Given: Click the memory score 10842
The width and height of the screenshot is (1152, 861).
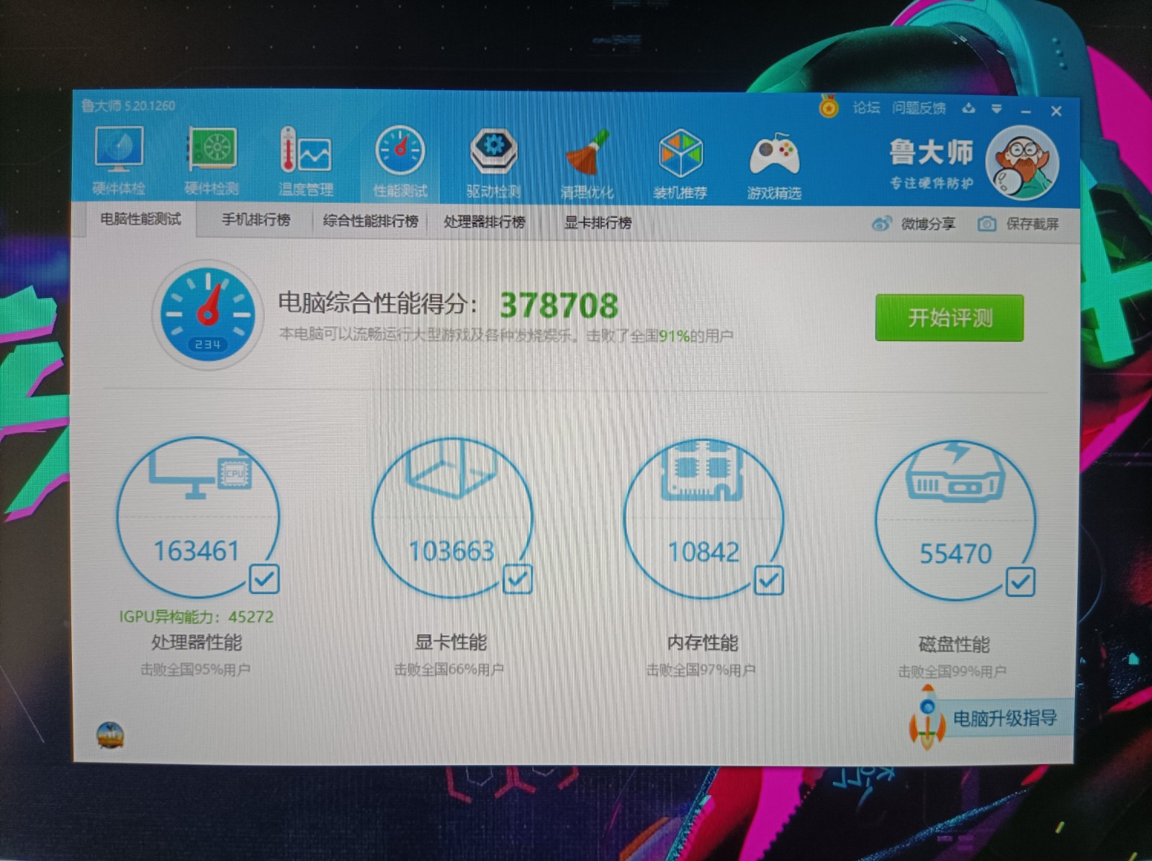Looking at the screenshot, I should coord(703,552).
